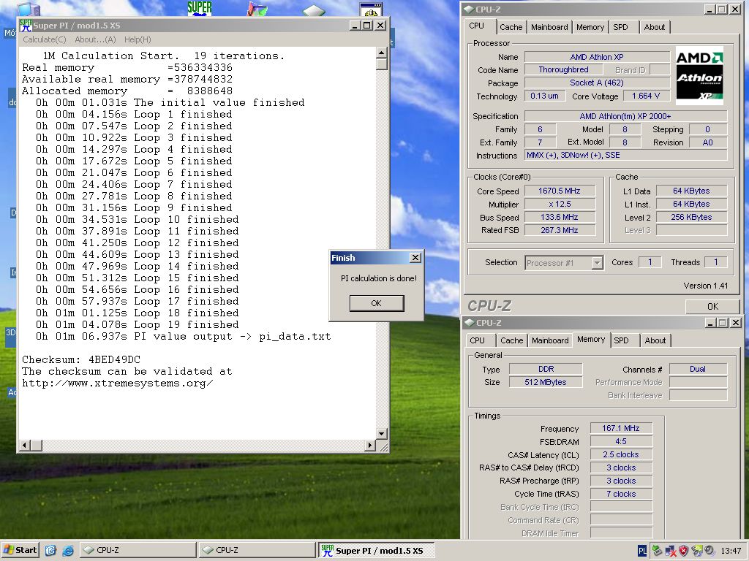Switch to Cache tab in lower CPU-Z window
749x561 pixels.
(511, 340)
